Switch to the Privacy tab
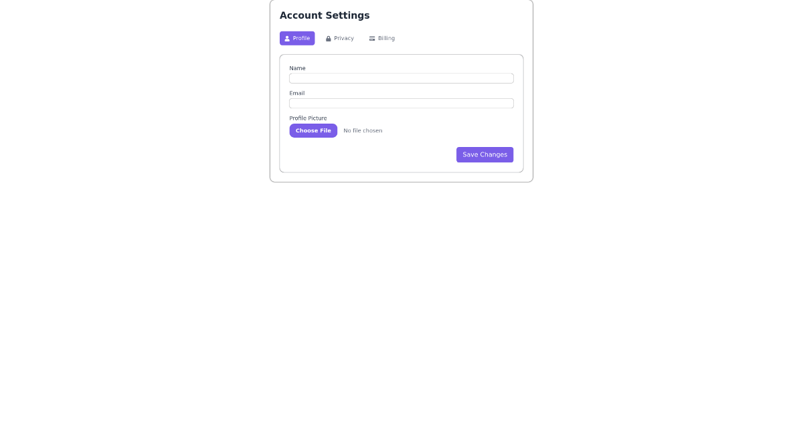The width and height of the screenshot is (803, 421). point(340,38)
